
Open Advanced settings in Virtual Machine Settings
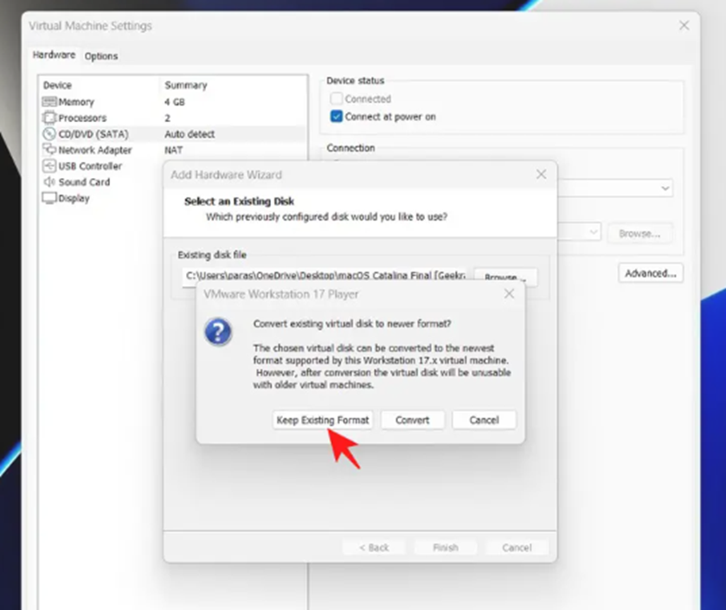[651, 273]
